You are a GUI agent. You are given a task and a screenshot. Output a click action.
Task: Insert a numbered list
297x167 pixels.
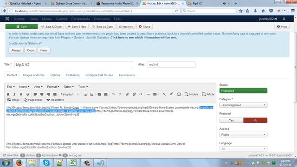92,94
